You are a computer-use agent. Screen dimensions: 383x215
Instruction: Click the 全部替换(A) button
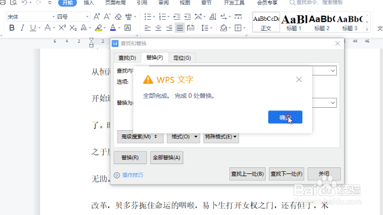click(x=167, y=158)
